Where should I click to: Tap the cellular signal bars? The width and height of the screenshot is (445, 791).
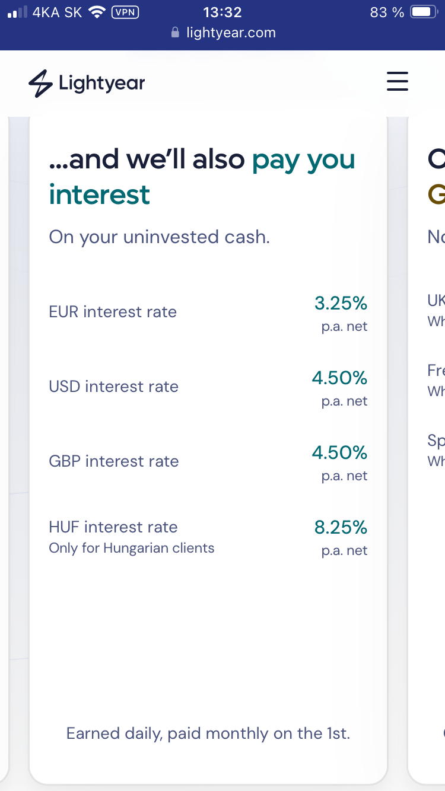tap(18, 12)
